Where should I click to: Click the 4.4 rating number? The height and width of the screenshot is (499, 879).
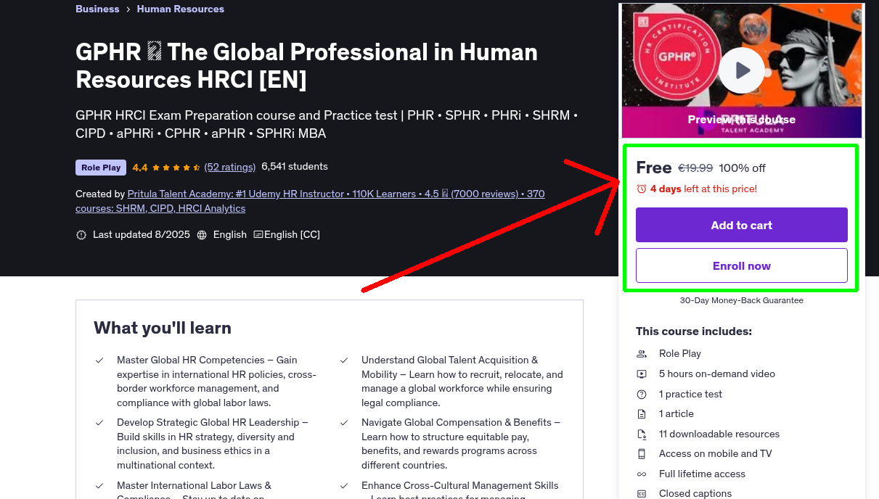[x=140, y=167]
